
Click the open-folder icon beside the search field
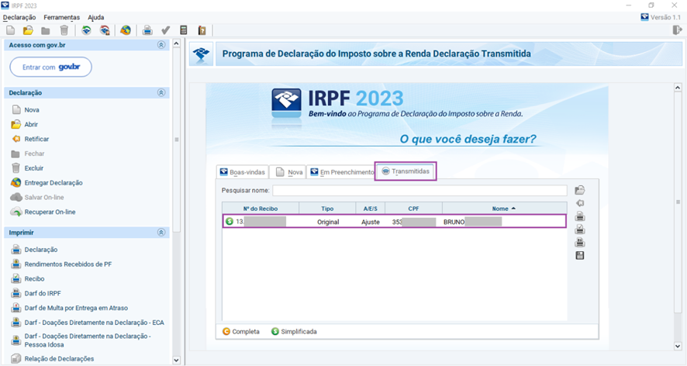[580, 190]
